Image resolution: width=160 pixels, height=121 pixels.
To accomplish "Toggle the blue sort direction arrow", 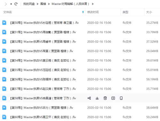I will [83, 12].
